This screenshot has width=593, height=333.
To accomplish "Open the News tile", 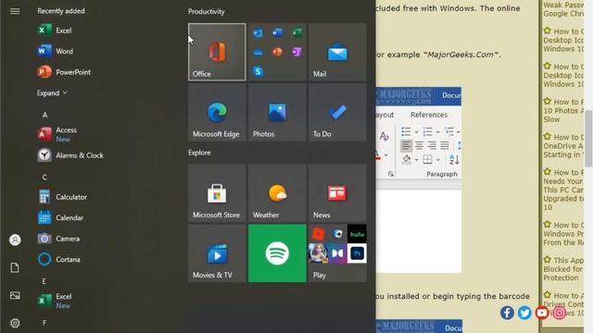I will [337, 193].
